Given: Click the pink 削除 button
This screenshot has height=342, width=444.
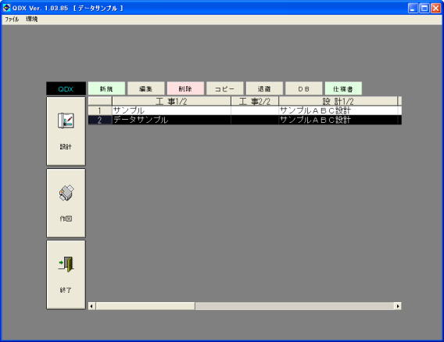Looking at the screenshot, I should point(185,88).
